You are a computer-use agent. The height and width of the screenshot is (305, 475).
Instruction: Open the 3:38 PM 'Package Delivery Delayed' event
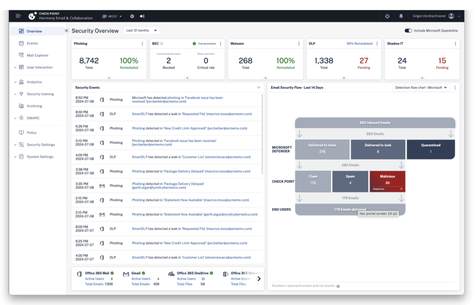pos(167,171)
